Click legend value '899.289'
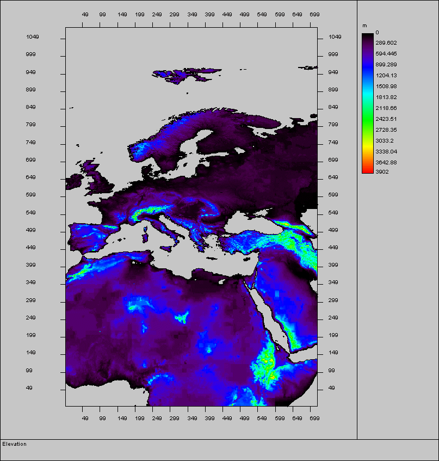Viewport: 439px width, 461px height. [x=386, y=65]
